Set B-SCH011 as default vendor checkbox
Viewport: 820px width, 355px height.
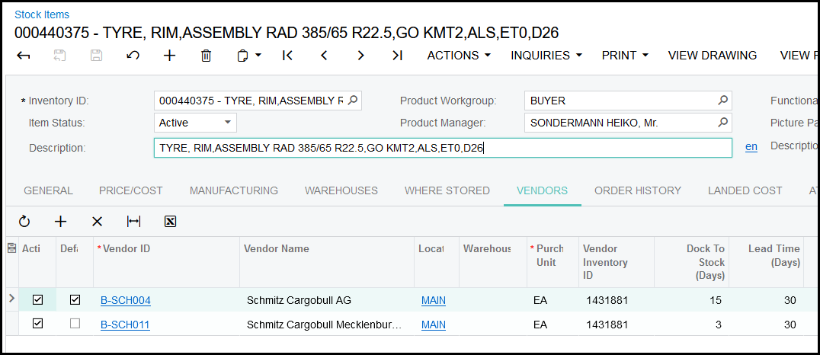75,325
